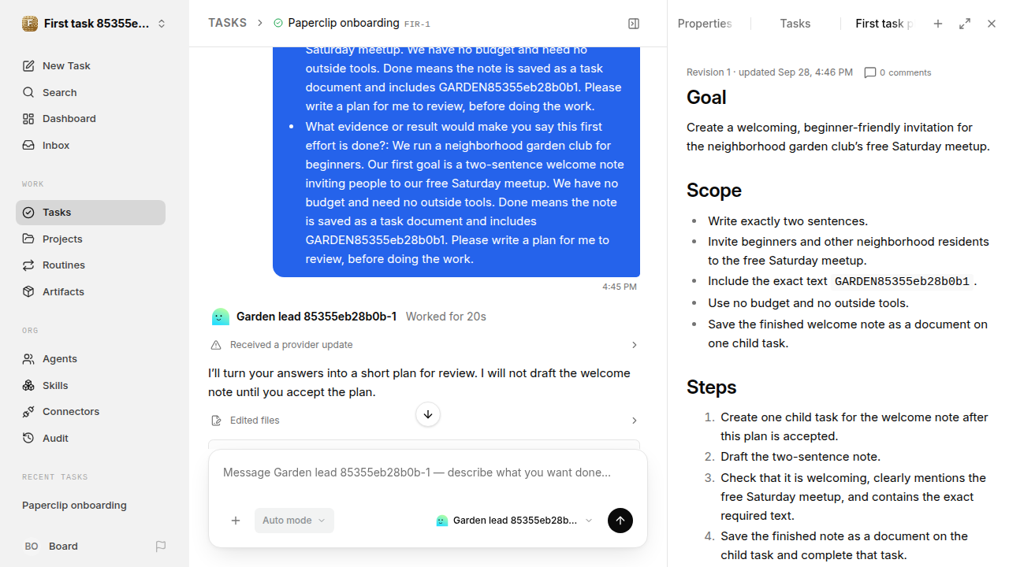Click the flag icon next to Board
1009x567 pixels.
pos(161,547)
